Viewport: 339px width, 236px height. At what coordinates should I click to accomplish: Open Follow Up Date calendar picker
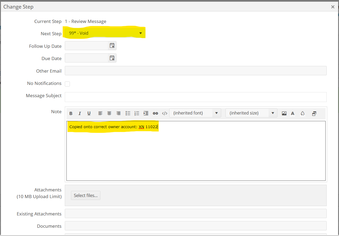[112, 46]
